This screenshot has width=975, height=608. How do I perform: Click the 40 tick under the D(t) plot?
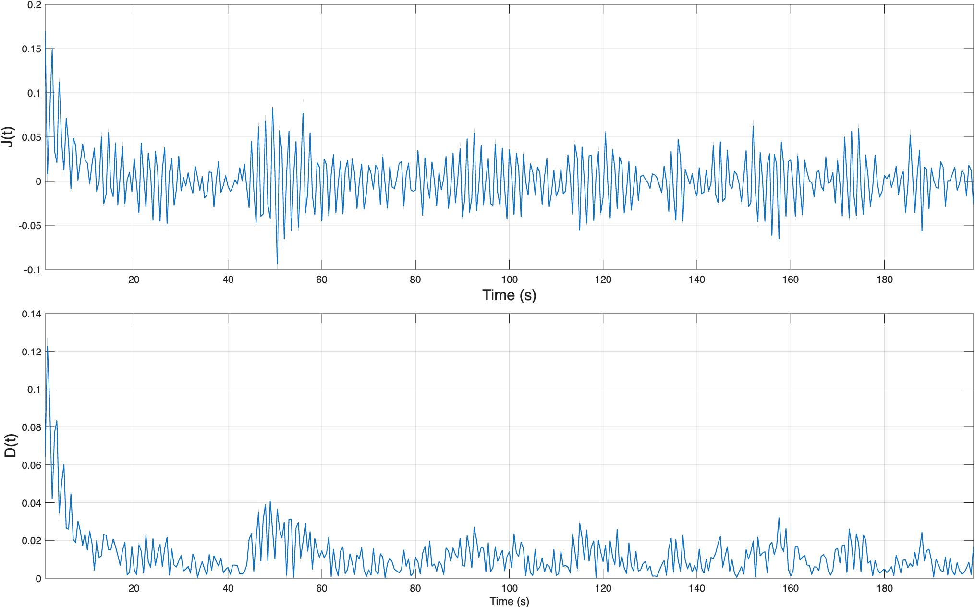(228, 588)
